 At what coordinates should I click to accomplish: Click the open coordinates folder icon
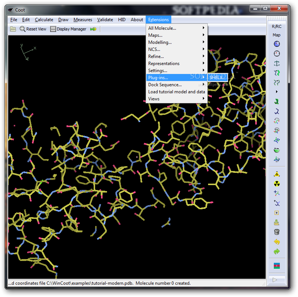(13, 29)
